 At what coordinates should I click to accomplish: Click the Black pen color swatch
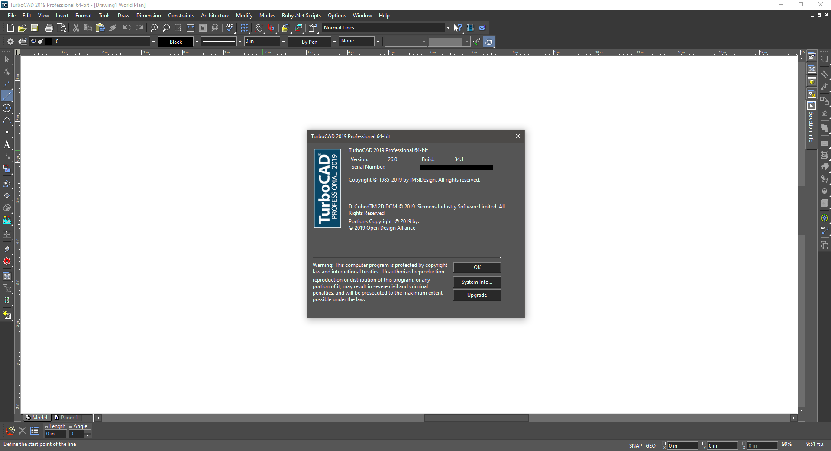click(x=175, y=42)
